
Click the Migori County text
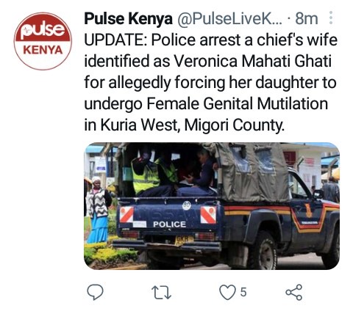click(235, 125)
